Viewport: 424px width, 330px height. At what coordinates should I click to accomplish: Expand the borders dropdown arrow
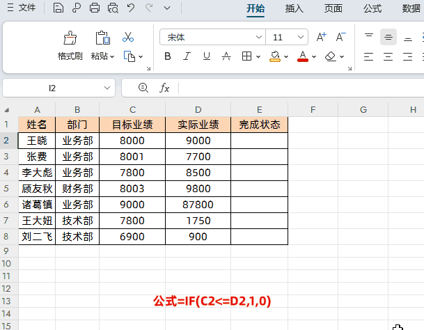click(x=258, y=57)
